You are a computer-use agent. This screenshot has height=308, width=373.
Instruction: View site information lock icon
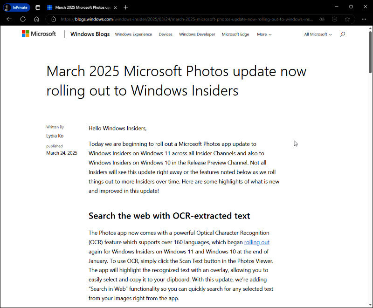(x=54, y=19)
